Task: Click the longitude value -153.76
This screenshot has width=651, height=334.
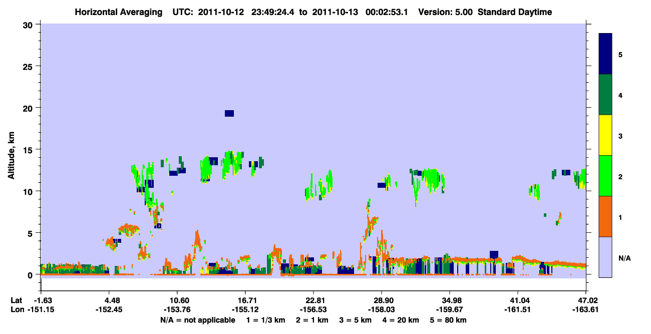Action: tap(177, 309)
